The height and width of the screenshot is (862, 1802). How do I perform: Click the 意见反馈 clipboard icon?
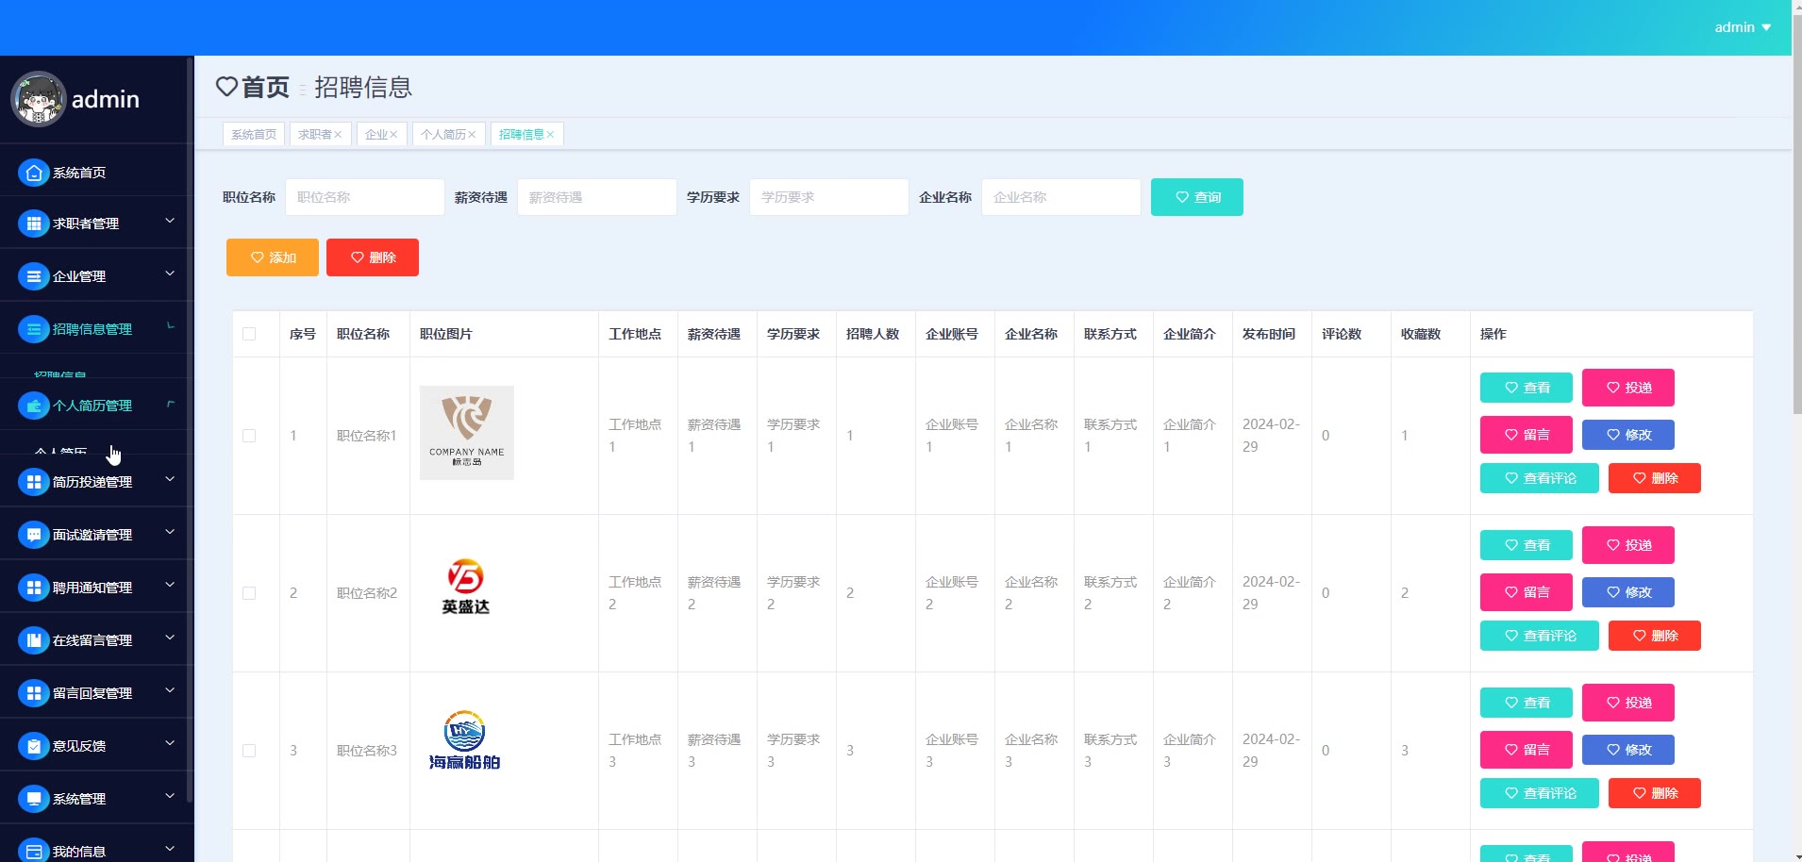click(34, 746)
